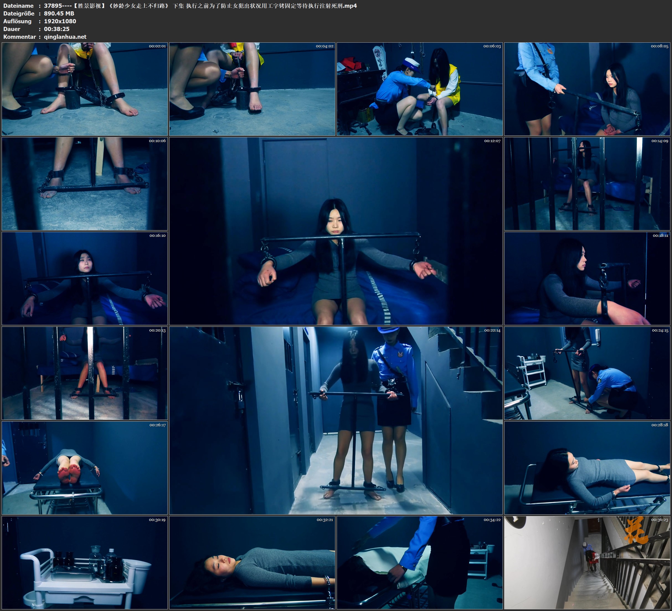Select the thumbnail marked 00:10:06
Viewport: 672px width, 611px height.
tap(85, 184)
